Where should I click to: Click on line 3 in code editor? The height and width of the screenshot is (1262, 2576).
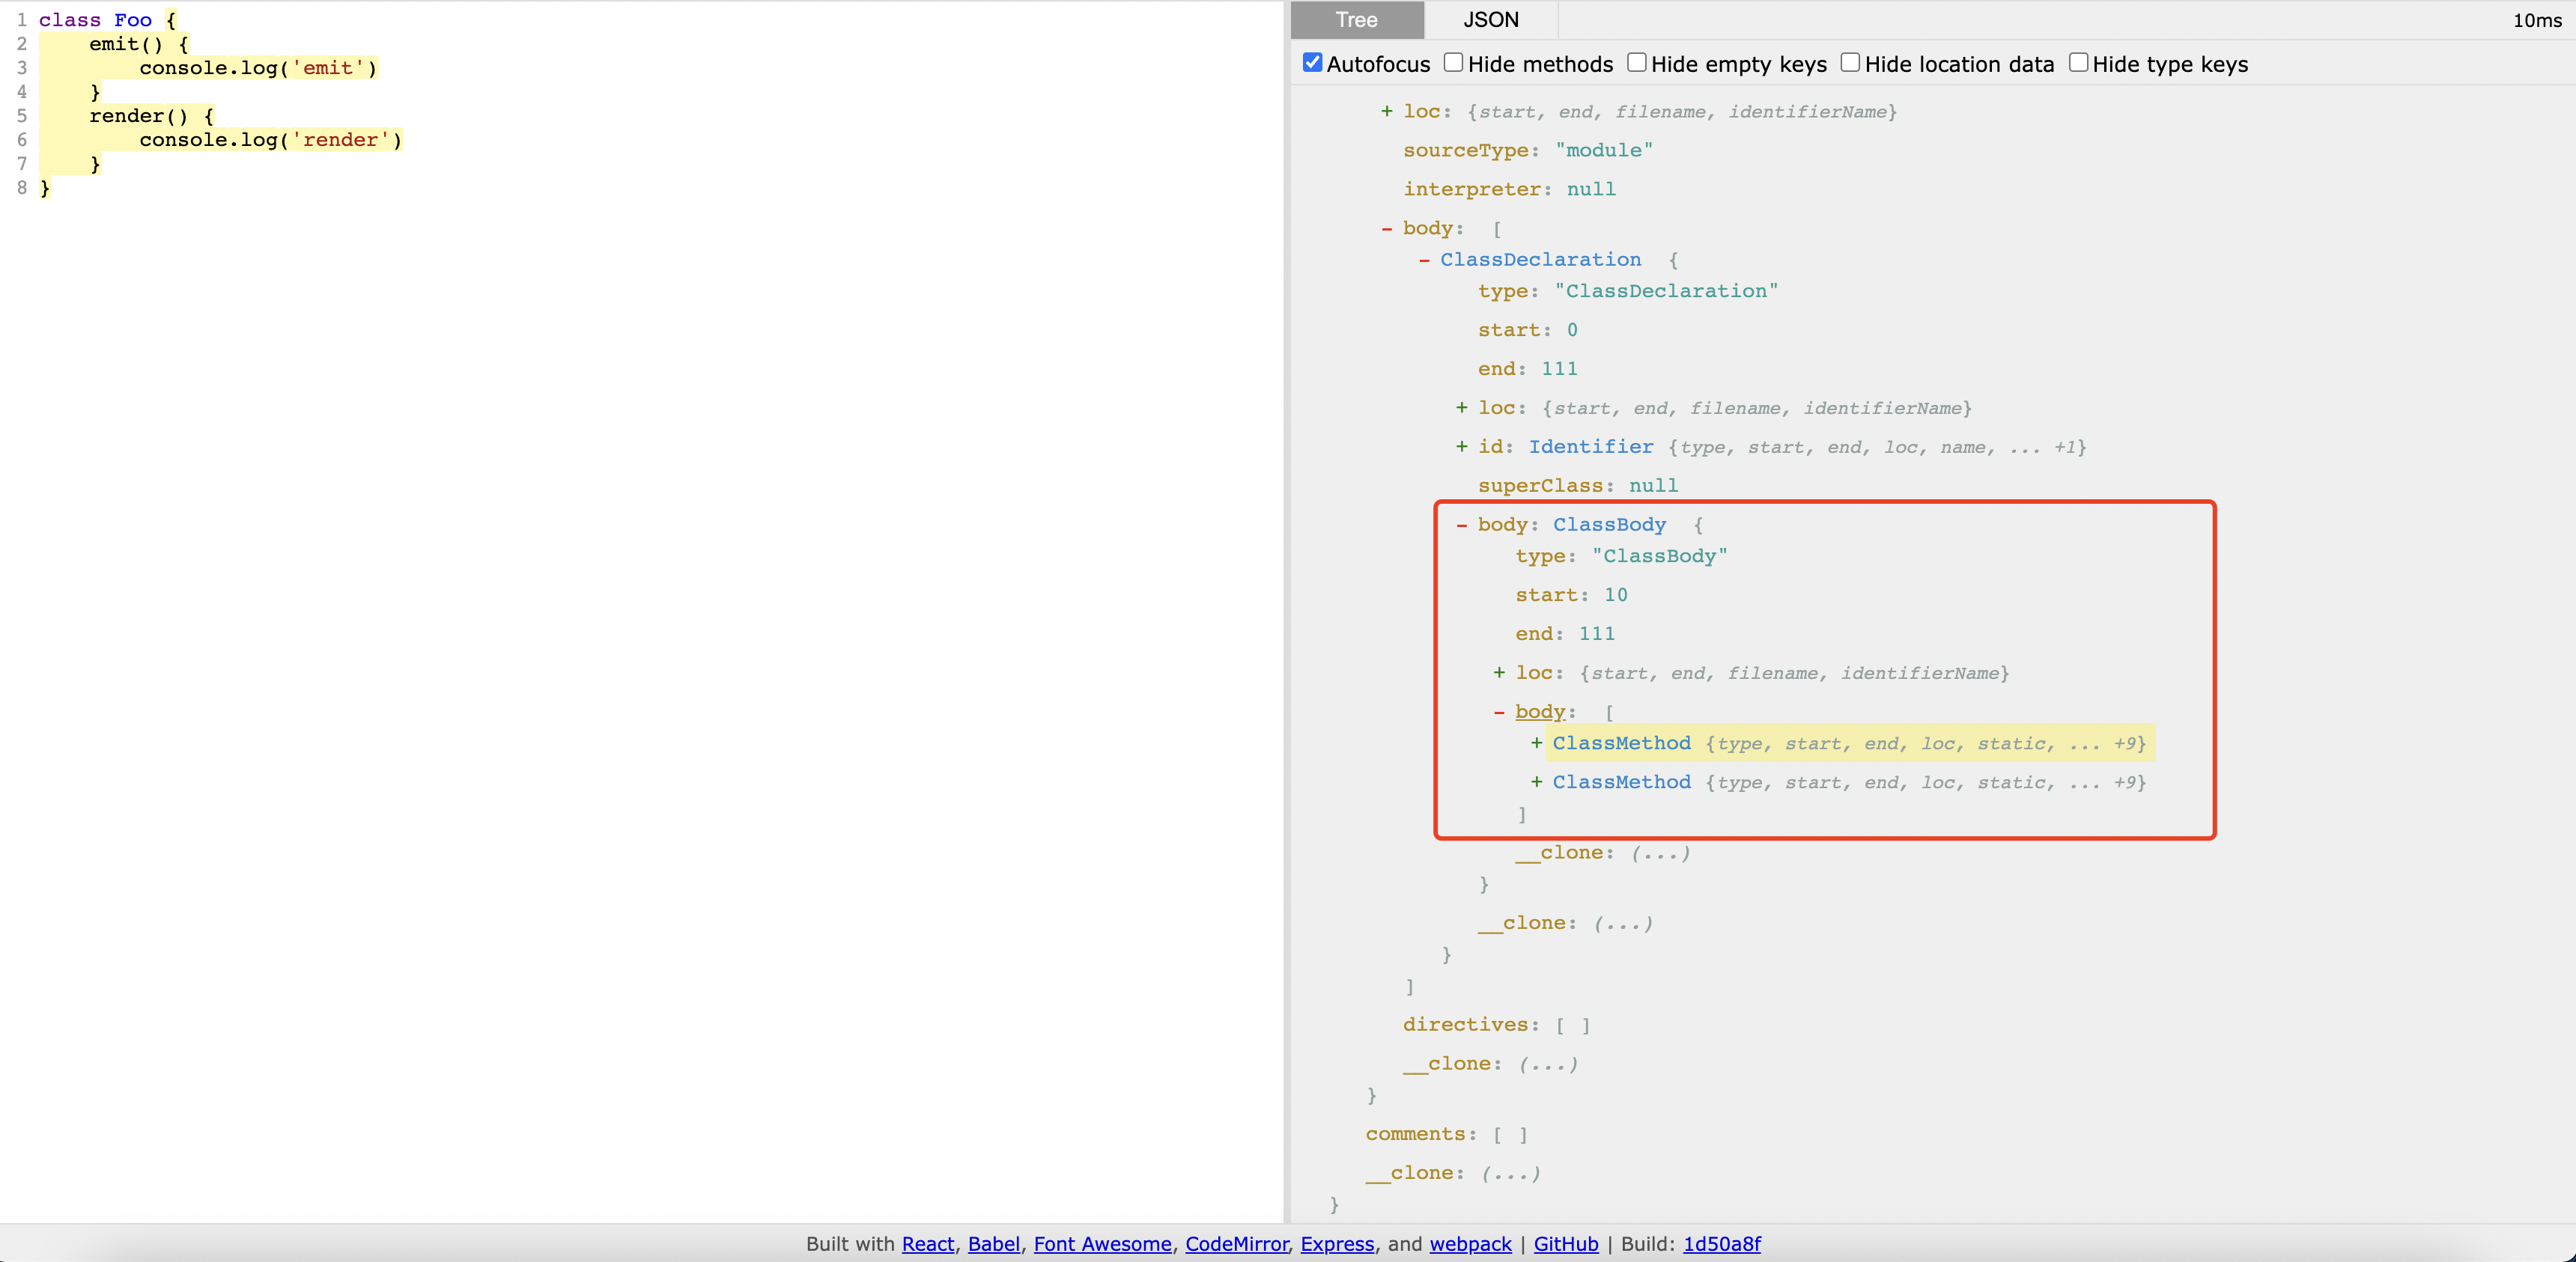[x=258, y=68]
